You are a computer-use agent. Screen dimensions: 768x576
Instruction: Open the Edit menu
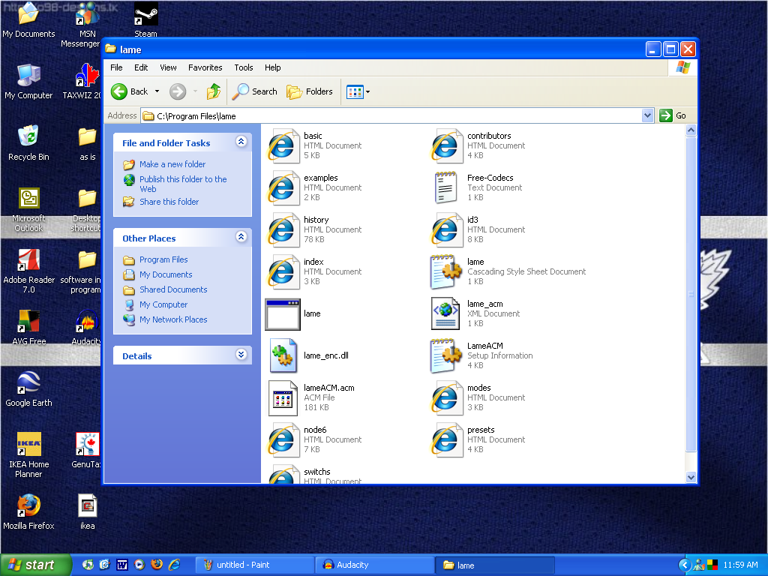(141, 67)
